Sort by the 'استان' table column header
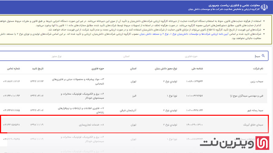This screenshot has height=153, width=273. click(x=133, y=69)
